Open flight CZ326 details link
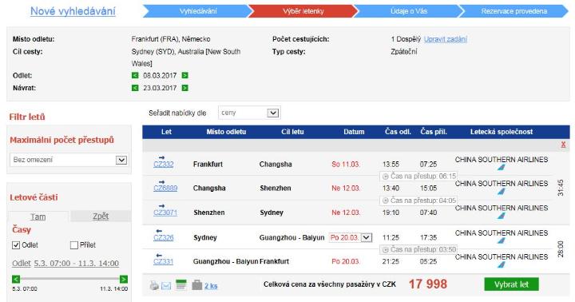Screen dimensions: 575x302 (x=163, y=237)
